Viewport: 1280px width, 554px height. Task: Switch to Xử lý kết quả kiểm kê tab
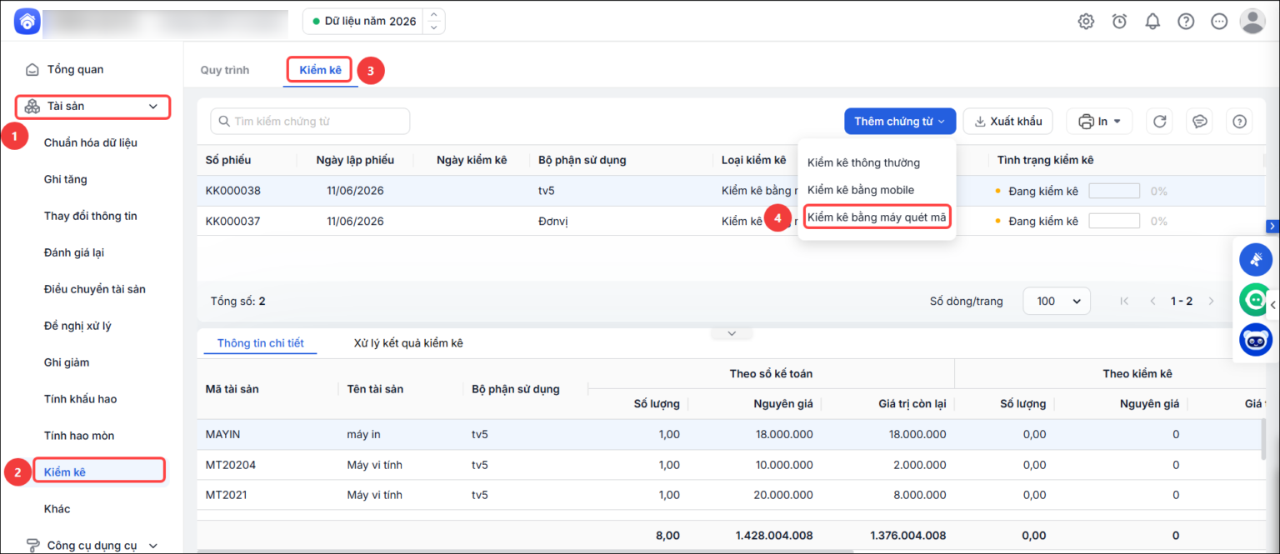coord(408,343)
